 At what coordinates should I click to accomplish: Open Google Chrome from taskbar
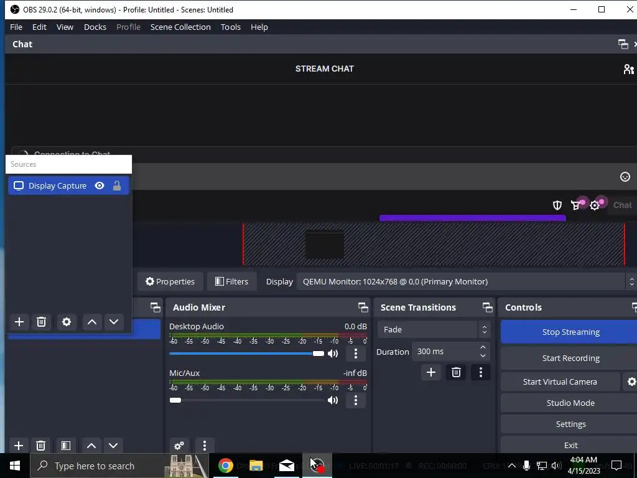225,466
